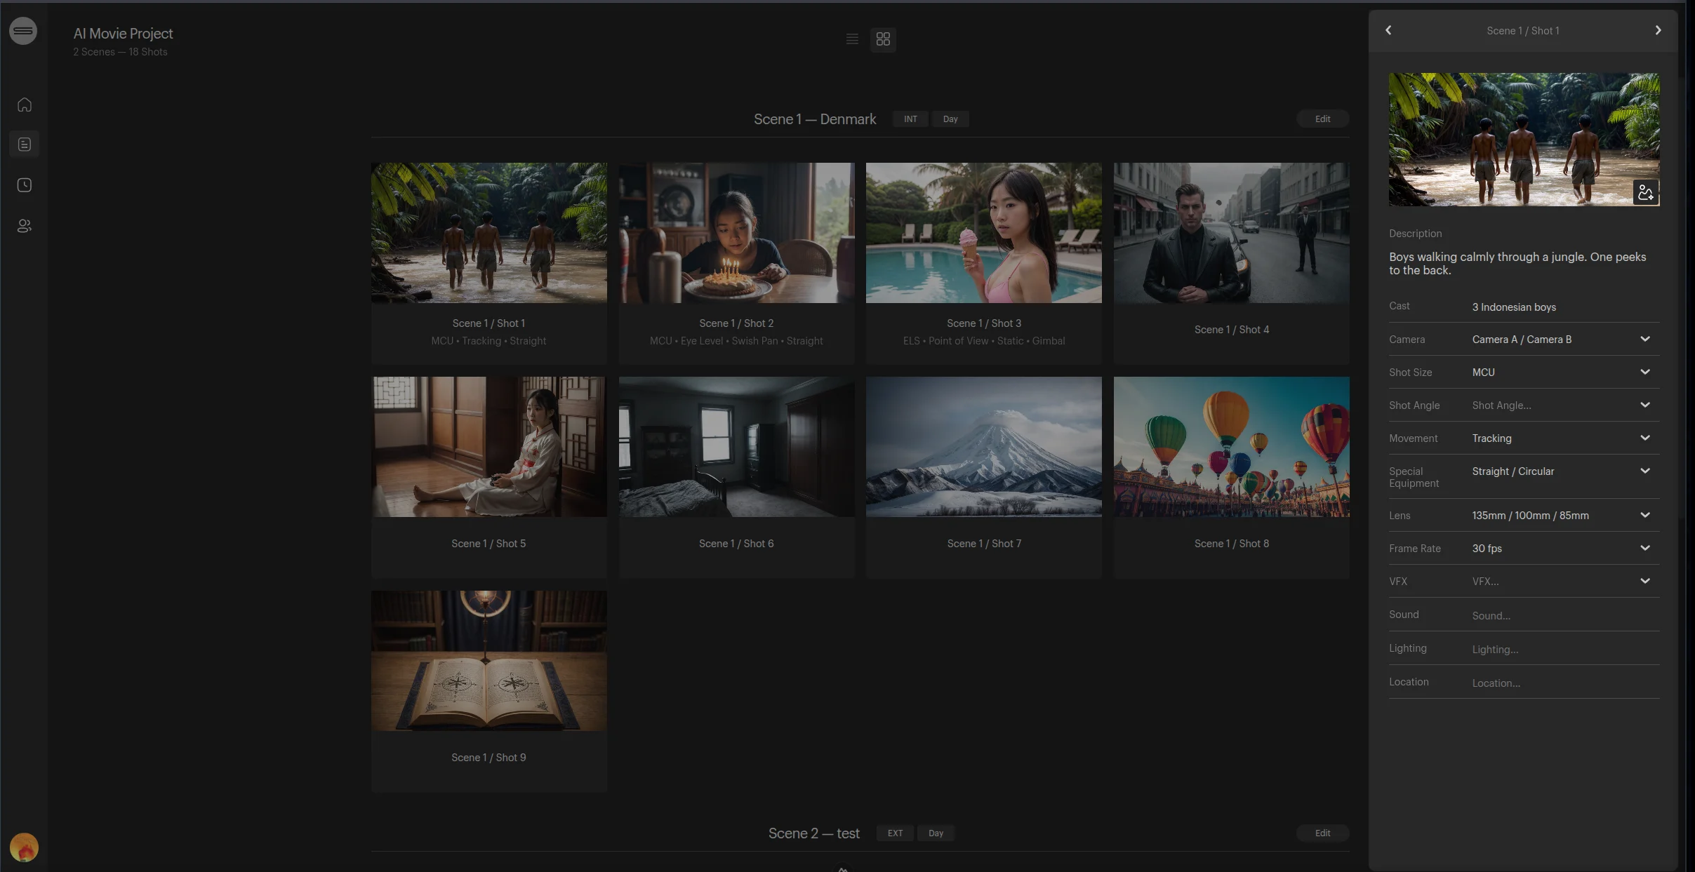Open the Movement dropdown showing Tracking
The width and height of the screenshot is (1695, 872).
[x=1644, y=438]
